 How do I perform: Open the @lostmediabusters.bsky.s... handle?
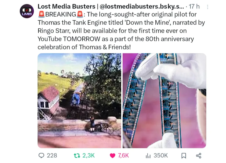tap(142, 6)
